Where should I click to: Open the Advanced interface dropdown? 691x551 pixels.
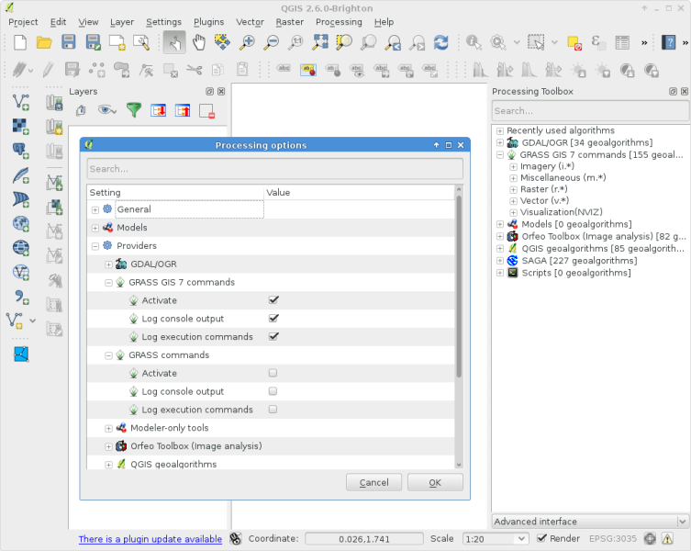pyautogui.click(x=590, y=522)
